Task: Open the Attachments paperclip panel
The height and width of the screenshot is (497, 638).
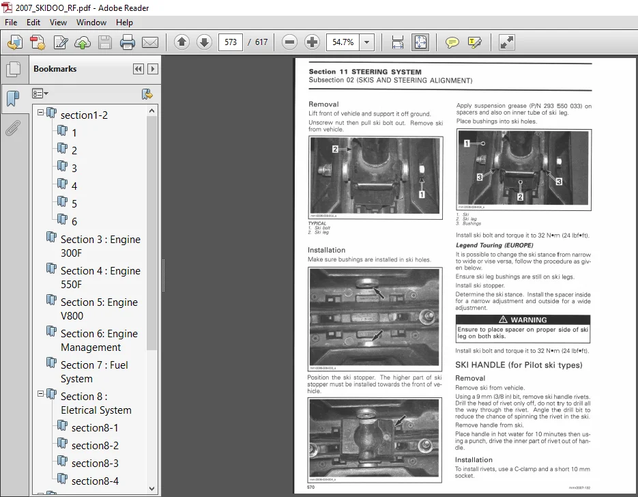Action: pyautogui.click(x=13, y=128)
